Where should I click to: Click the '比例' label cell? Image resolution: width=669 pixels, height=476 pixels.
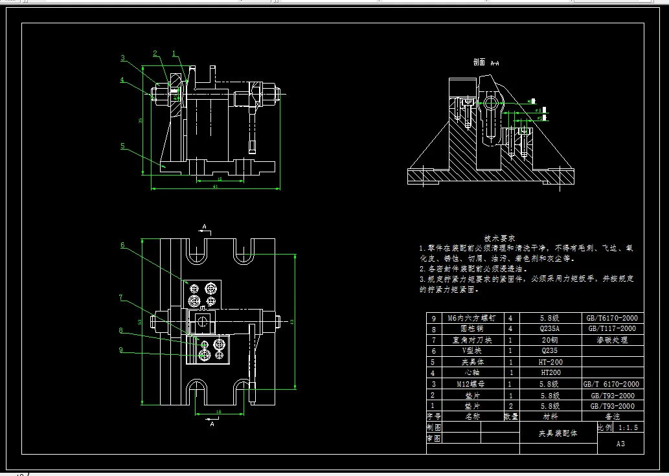(x=605, y=427)
